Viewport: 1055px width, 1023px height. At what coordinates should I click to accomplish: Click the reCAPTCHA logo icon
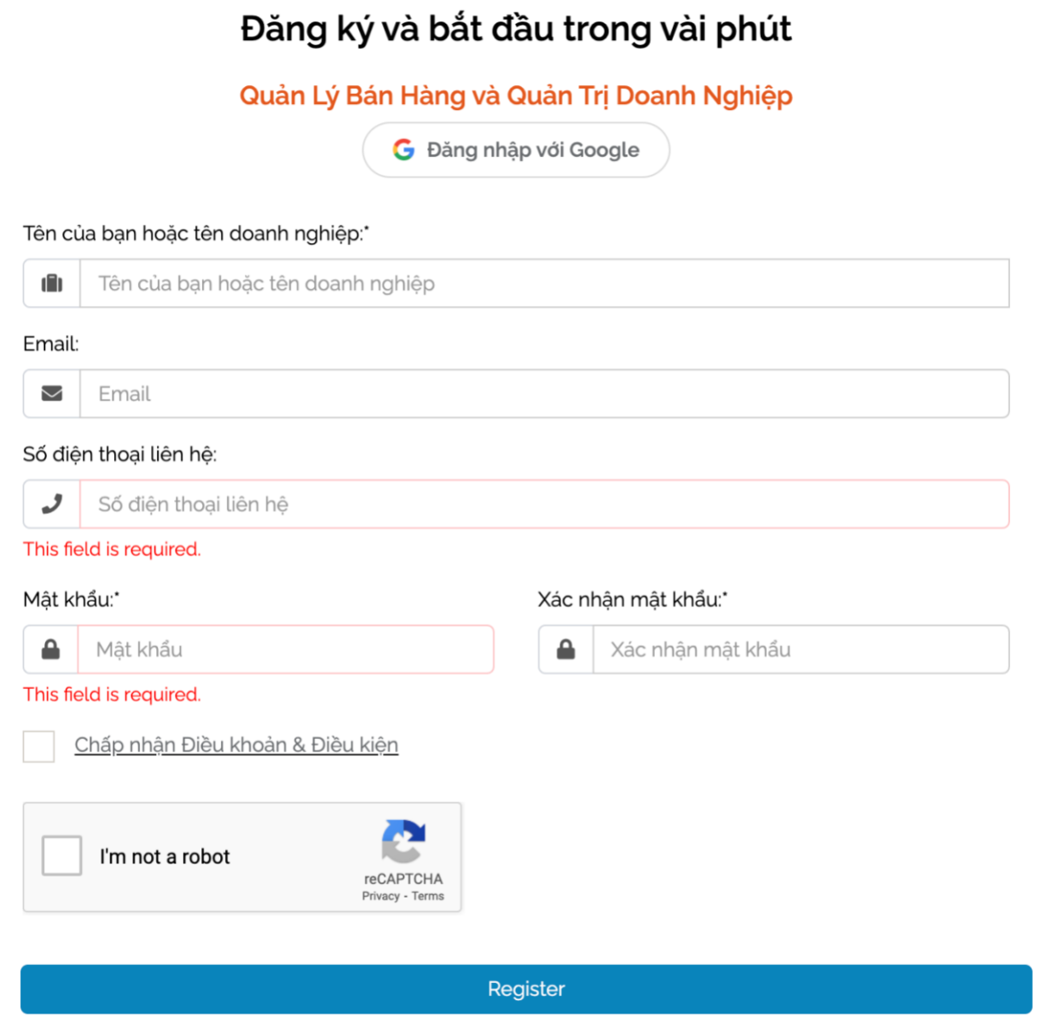click(x=403, y=841)
